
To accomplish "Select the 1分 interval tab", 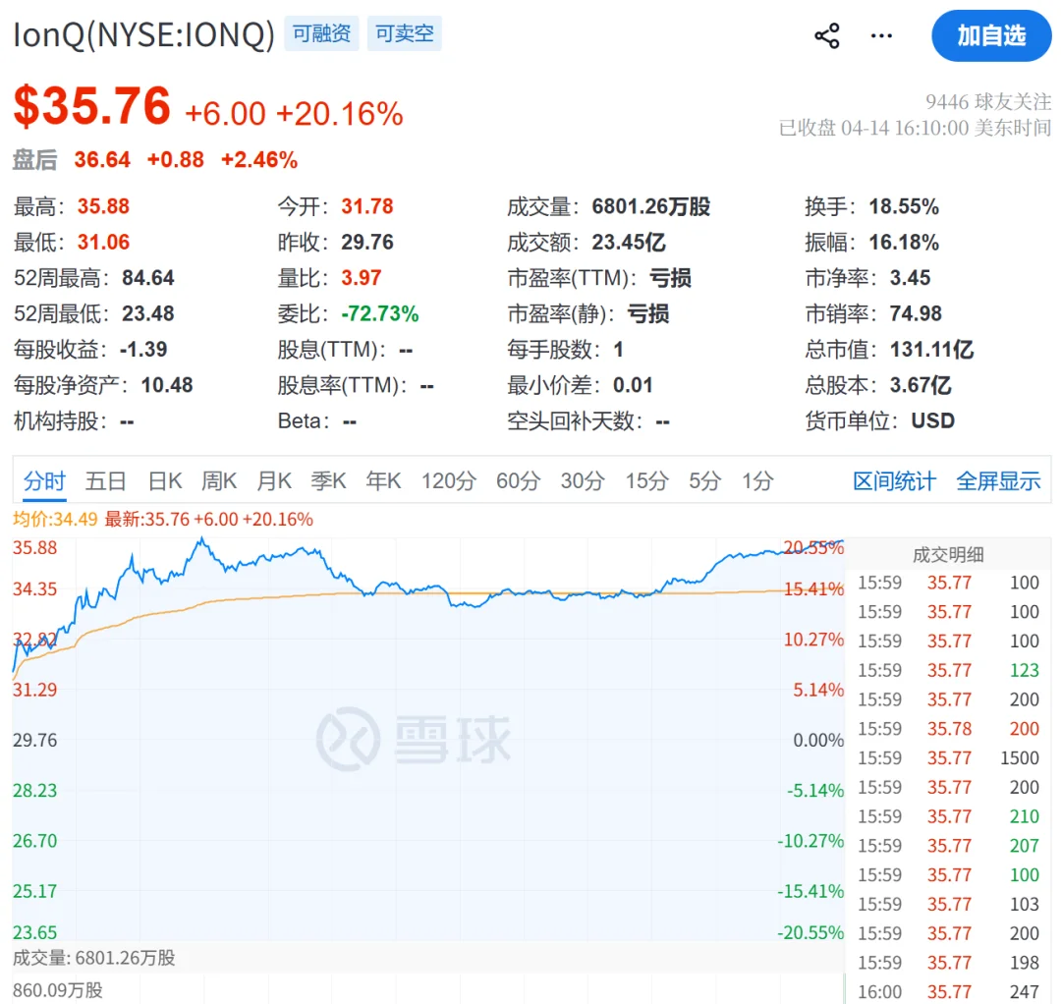I will coord(757,481).
